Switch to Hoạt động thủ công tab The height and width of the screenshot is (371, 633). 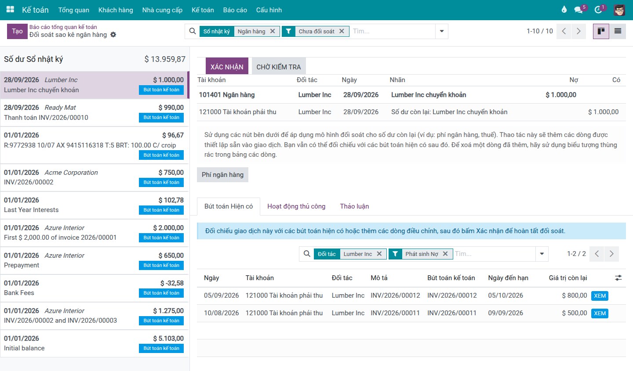pyautogui.click(x=296, y=206)
